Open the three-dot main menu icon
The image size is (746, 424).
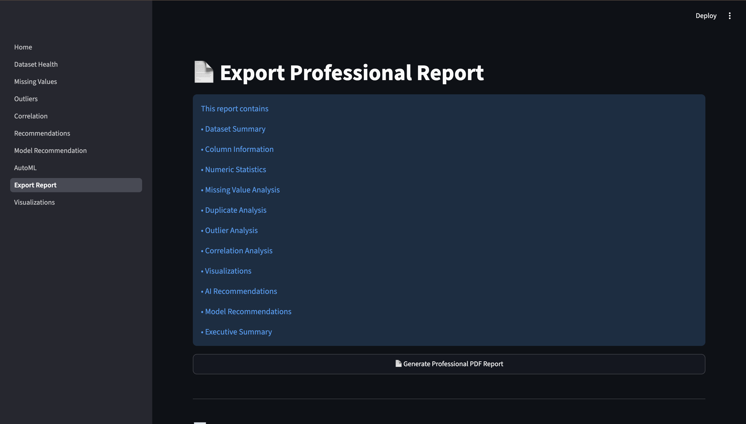coord(730,16)
